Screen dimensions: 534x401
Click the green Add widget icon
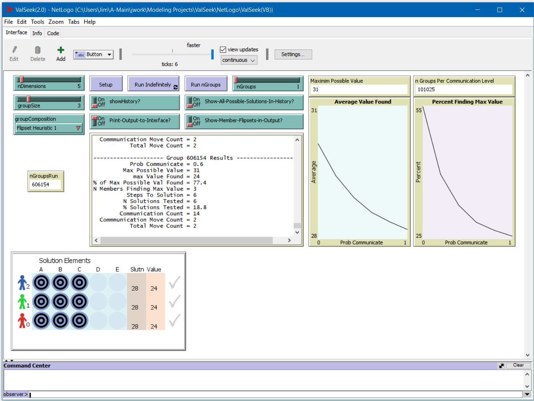coord(61,50)
